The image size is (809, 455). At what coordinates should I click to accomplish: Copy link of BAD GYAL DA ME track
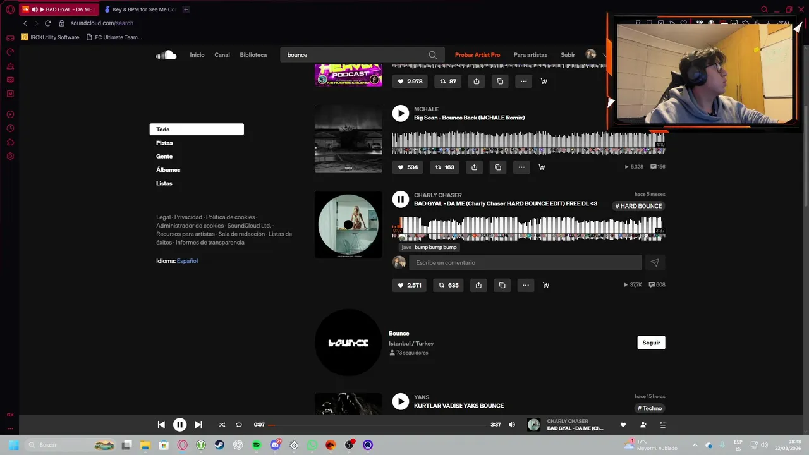pos(502,285)
